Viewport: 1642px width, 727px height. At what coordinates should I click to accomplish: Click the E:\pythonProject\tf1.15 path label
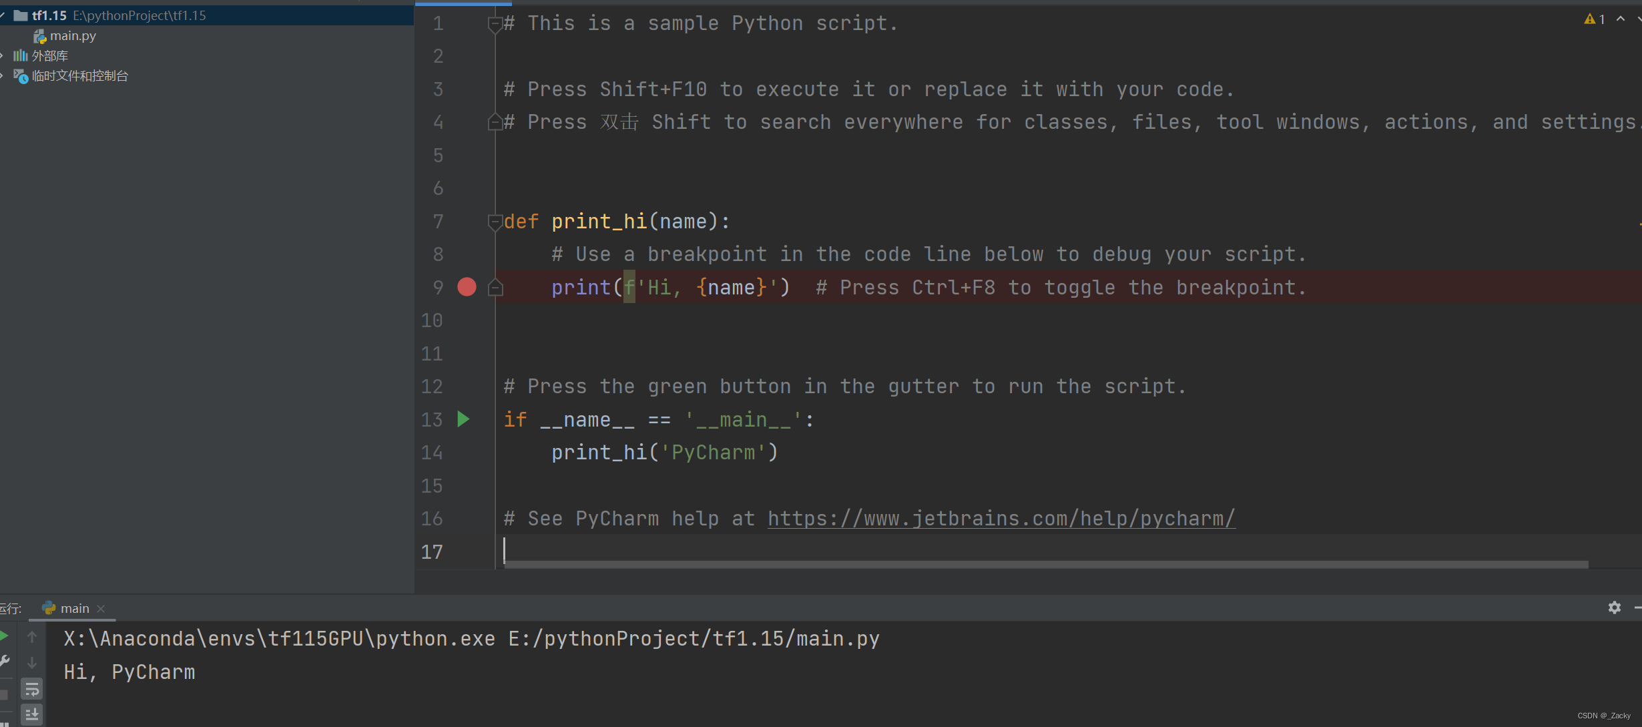(x=140, y=15)
